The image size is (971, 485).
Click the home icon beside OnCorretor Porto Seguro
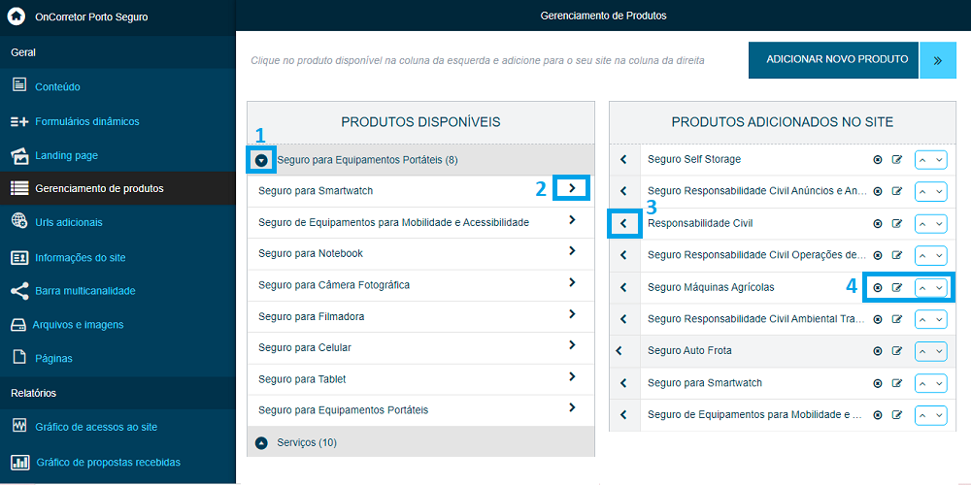(17, 16)
